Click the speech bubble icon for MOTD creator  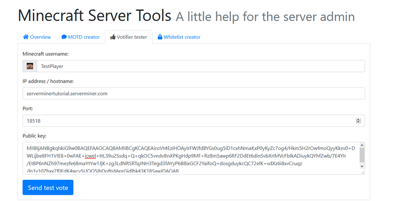(64, 37)
